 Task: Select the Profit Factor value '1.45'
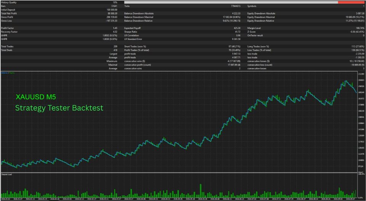click(115, 28)
